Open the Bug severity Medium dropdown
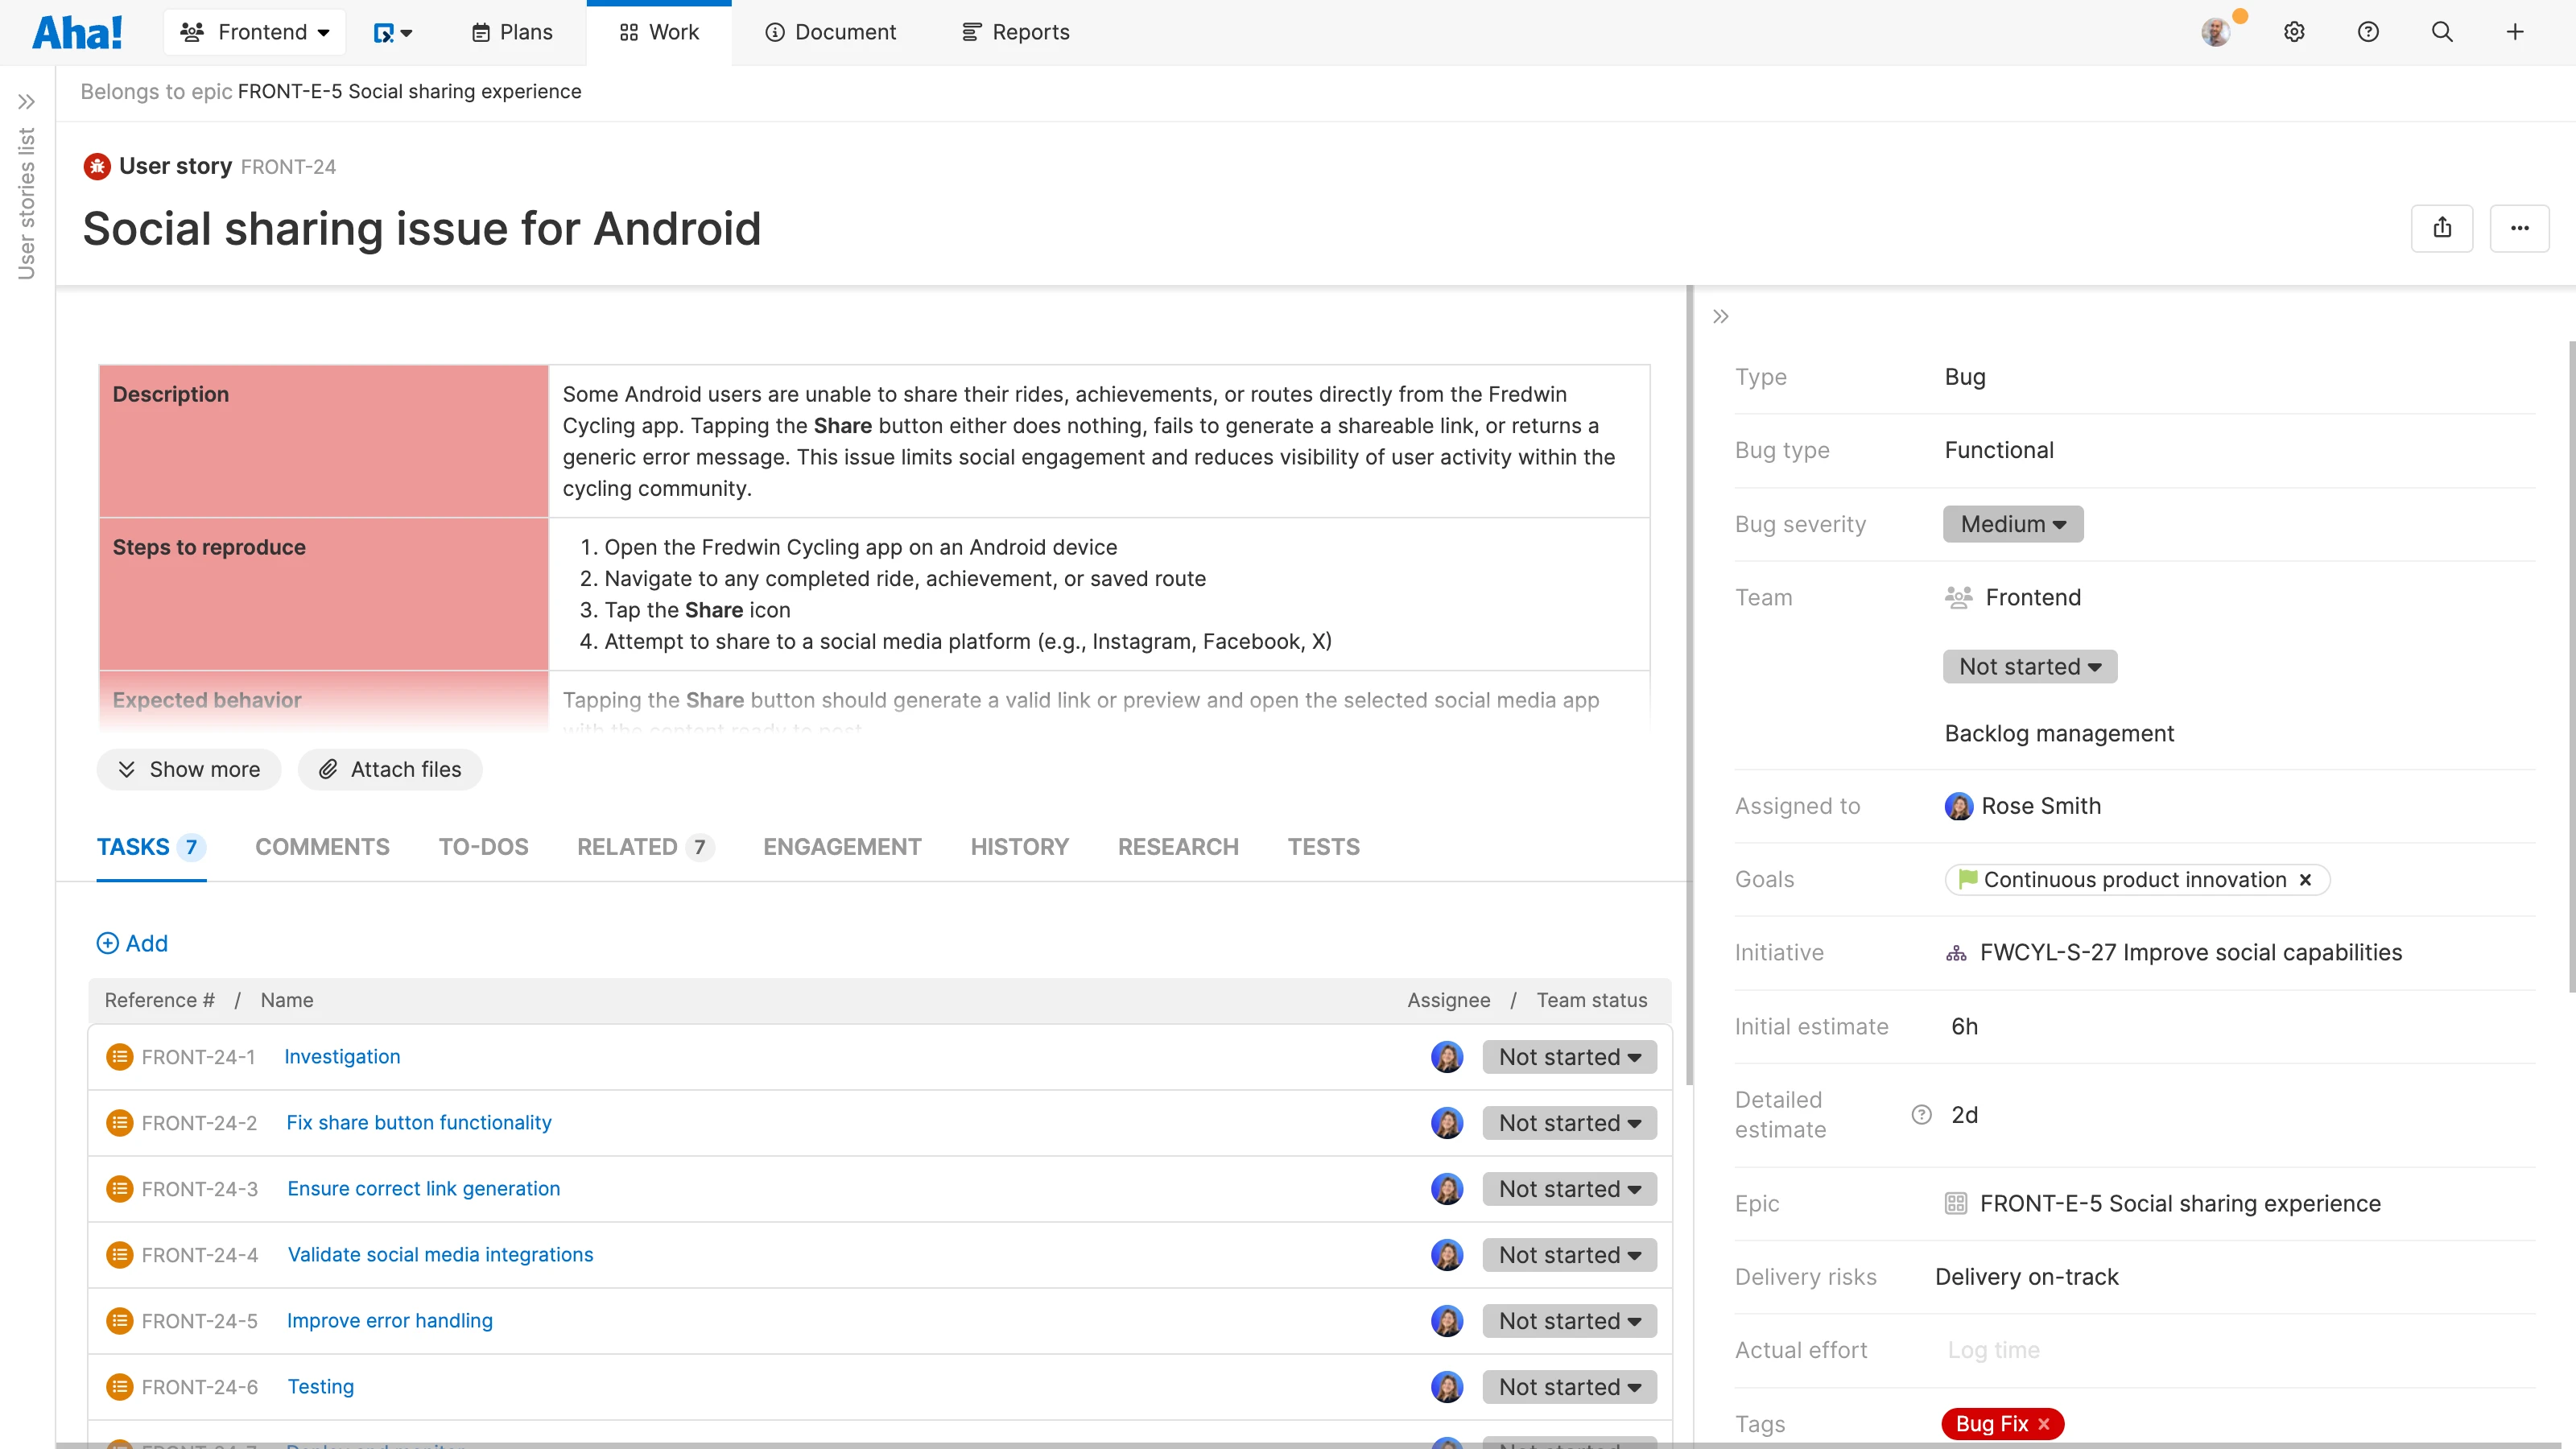Viewport: 2576px width, 1449px height. point(2012,524)
